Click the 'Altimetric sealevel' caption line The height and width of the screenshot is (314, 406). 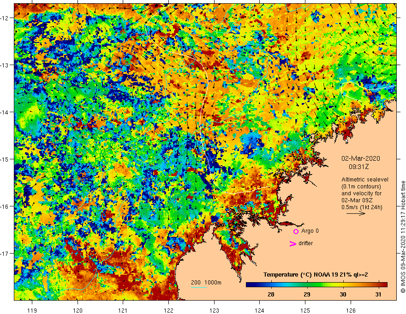(365, 180)
